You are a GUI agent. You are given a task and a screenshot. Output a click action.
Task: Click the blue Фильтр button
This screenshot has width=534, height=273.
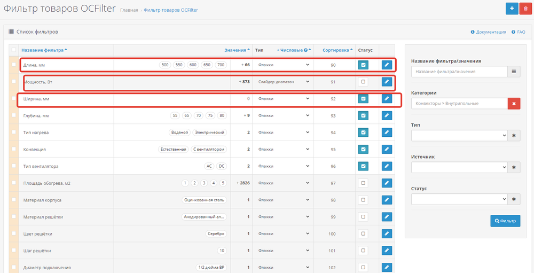tap(505, 221)
